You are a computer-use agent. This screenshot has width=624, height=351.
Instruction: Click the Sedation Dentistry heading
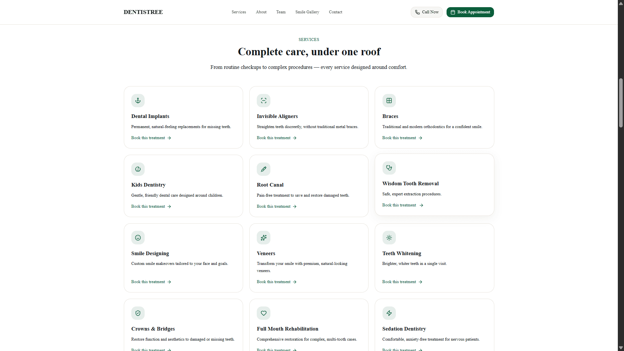[404, 329]
